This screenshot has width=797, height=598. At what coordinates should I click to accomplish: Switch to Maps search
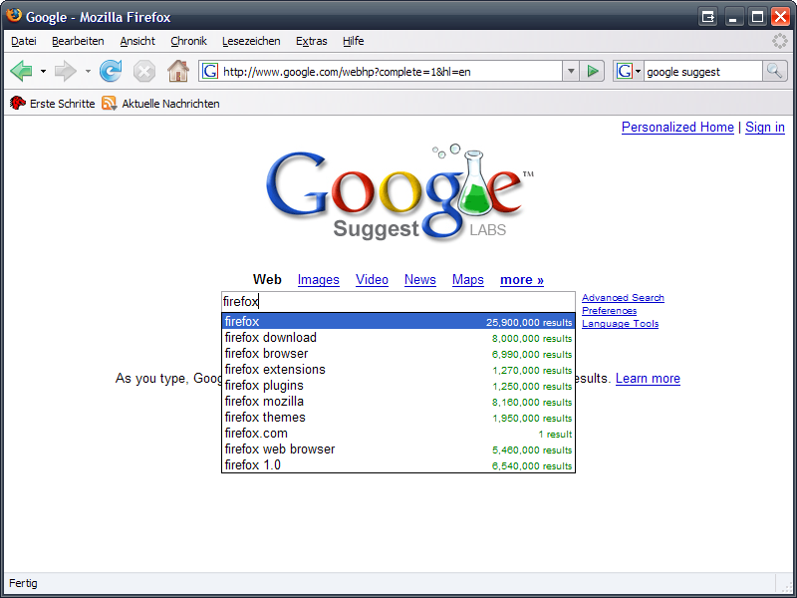(x=467, y=280)
